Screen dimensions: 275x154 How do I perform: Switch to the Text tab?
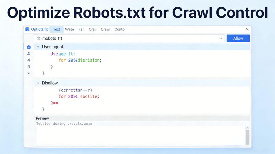tap(56, 29)
